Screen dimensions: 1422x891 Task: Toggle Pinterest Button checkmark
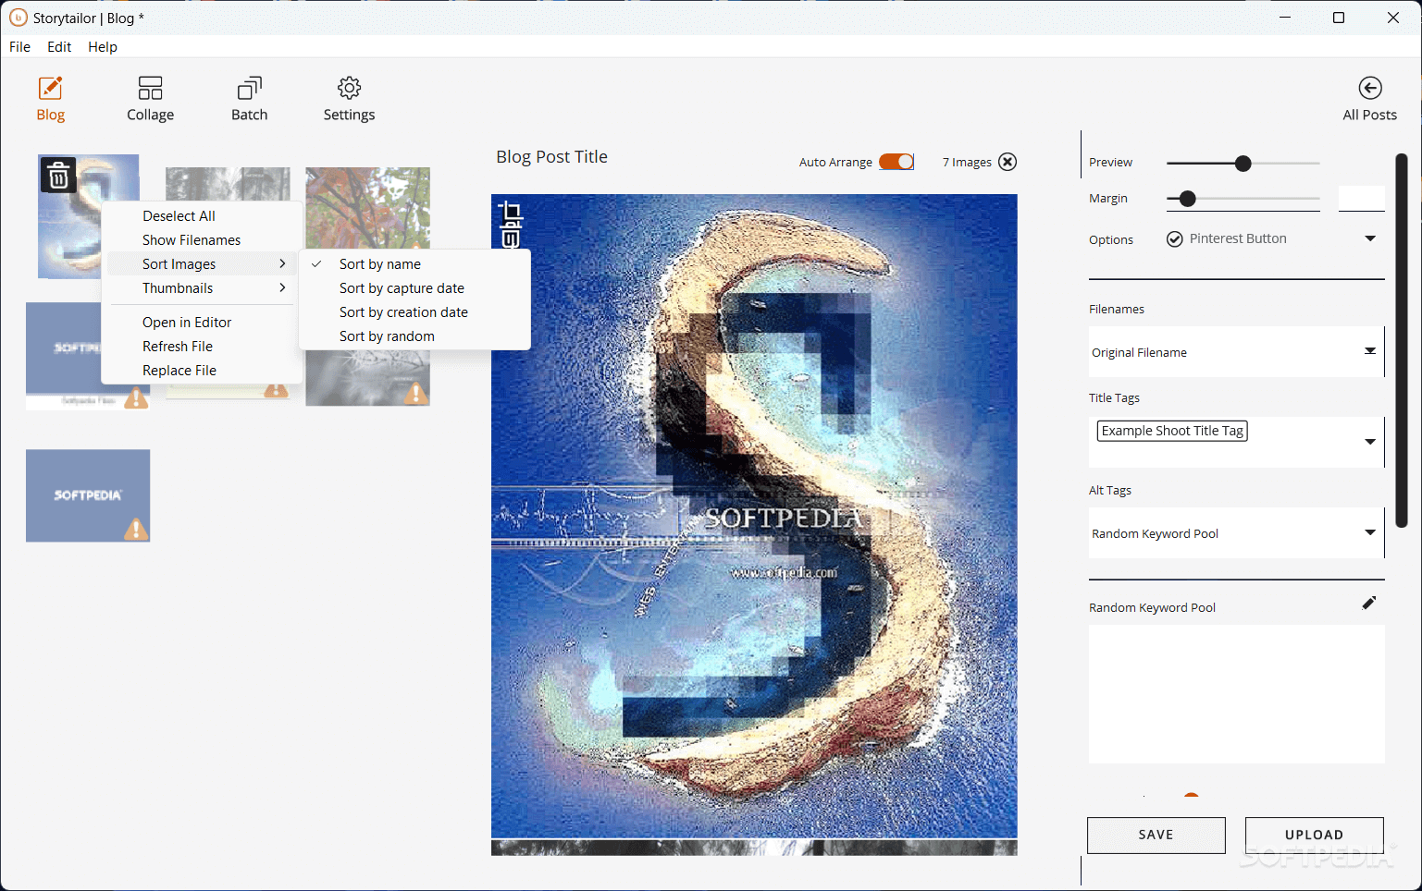pos(1174,239)
